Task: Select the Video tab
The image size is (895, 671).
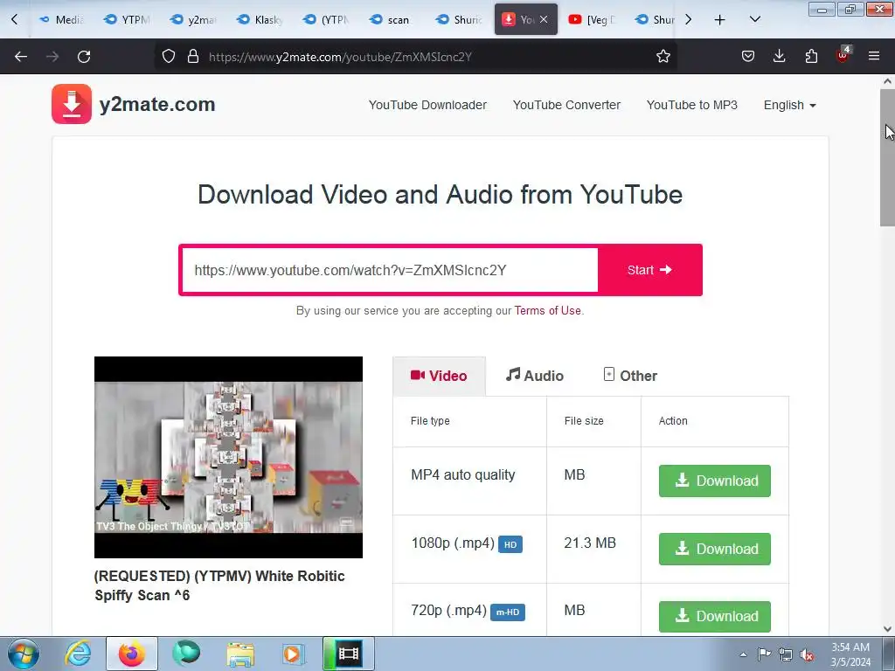Action: [439, 376]
